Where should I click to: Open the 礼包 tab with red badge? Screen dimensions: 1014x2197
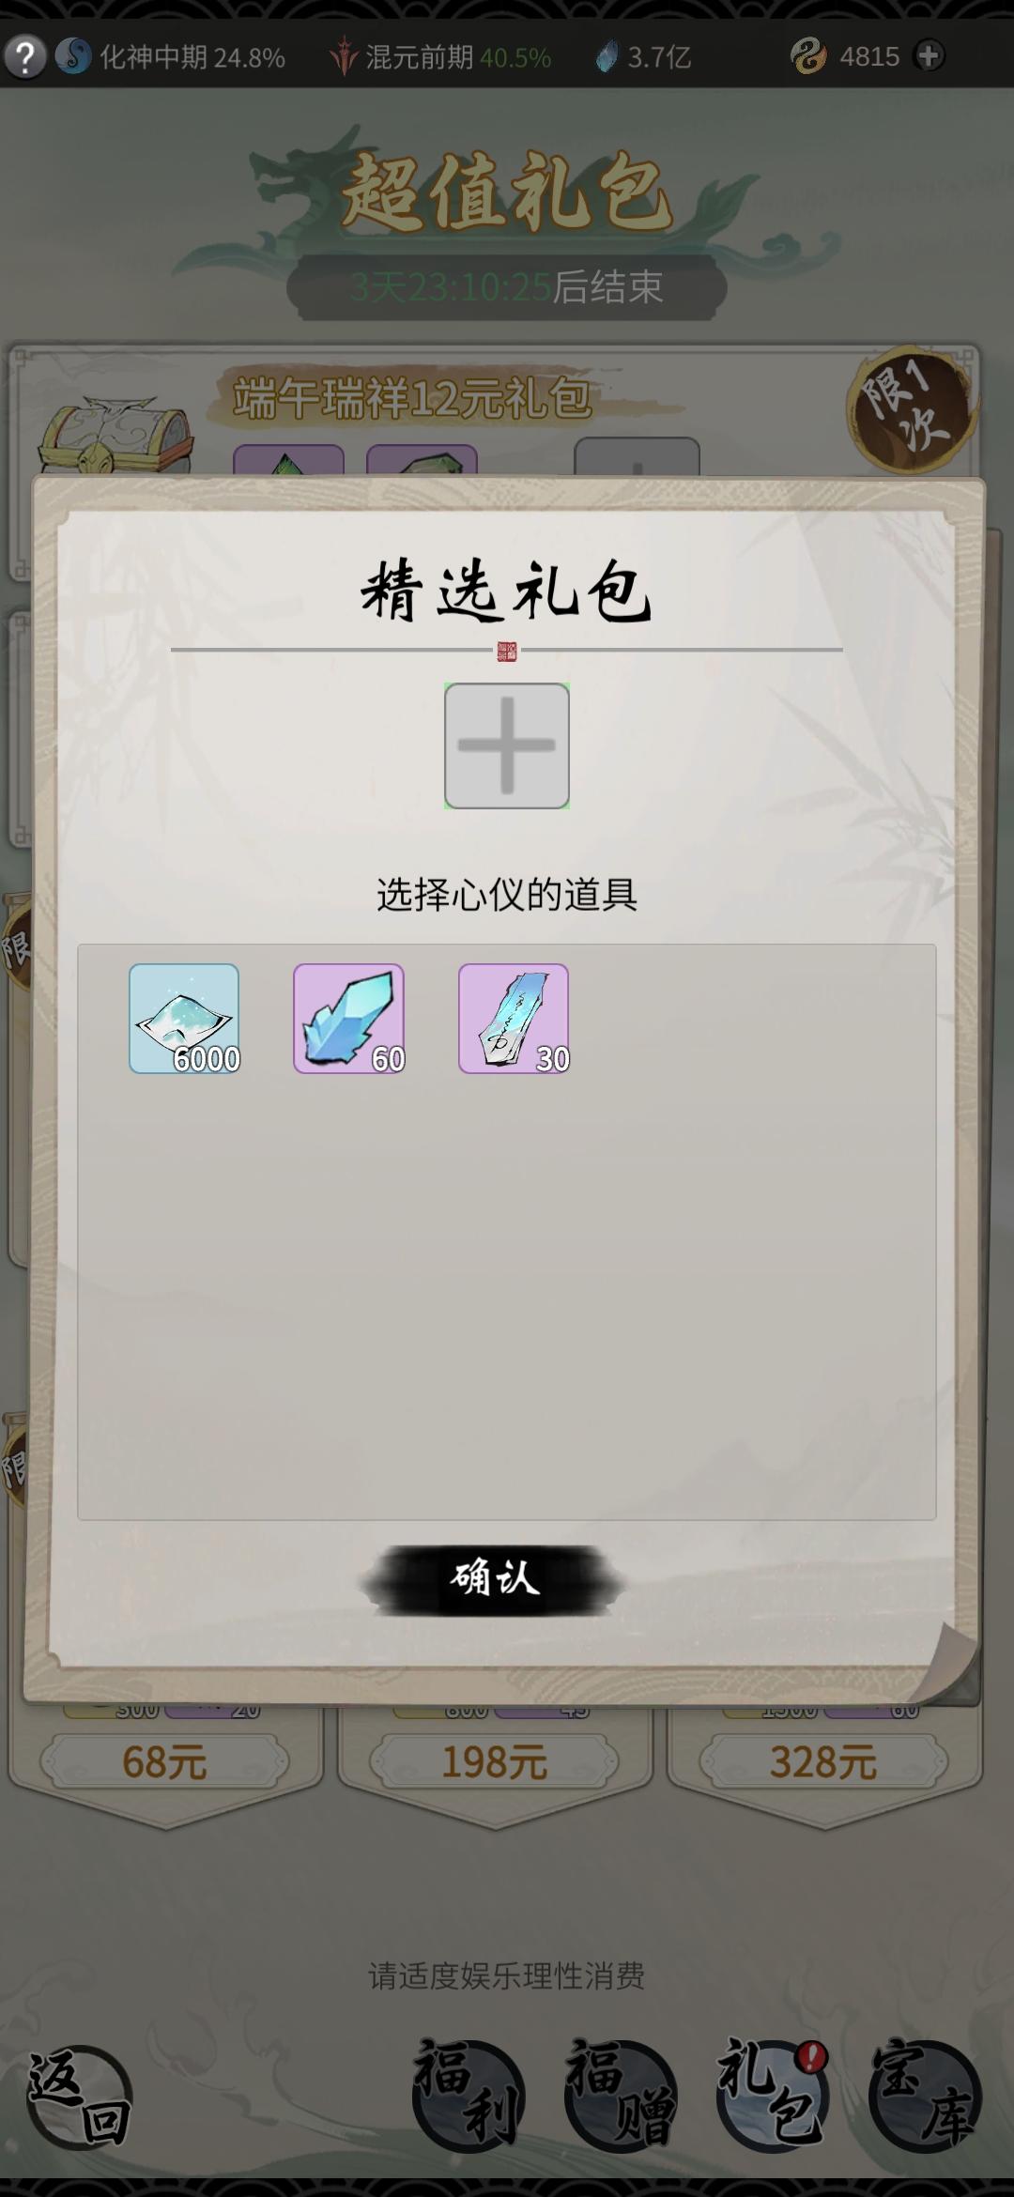pyautogui.click(x=773, y=2095)
